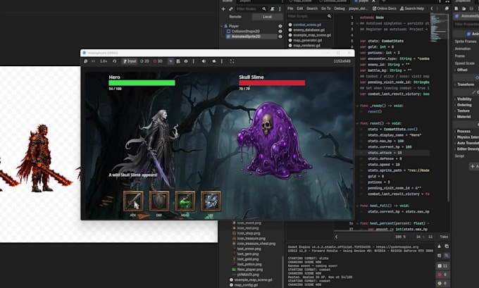Click the search icon in output panel

447,256
